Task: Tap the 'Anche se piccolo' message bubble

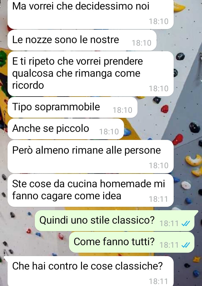Action: pyautogui.click(x=66, y=129)
